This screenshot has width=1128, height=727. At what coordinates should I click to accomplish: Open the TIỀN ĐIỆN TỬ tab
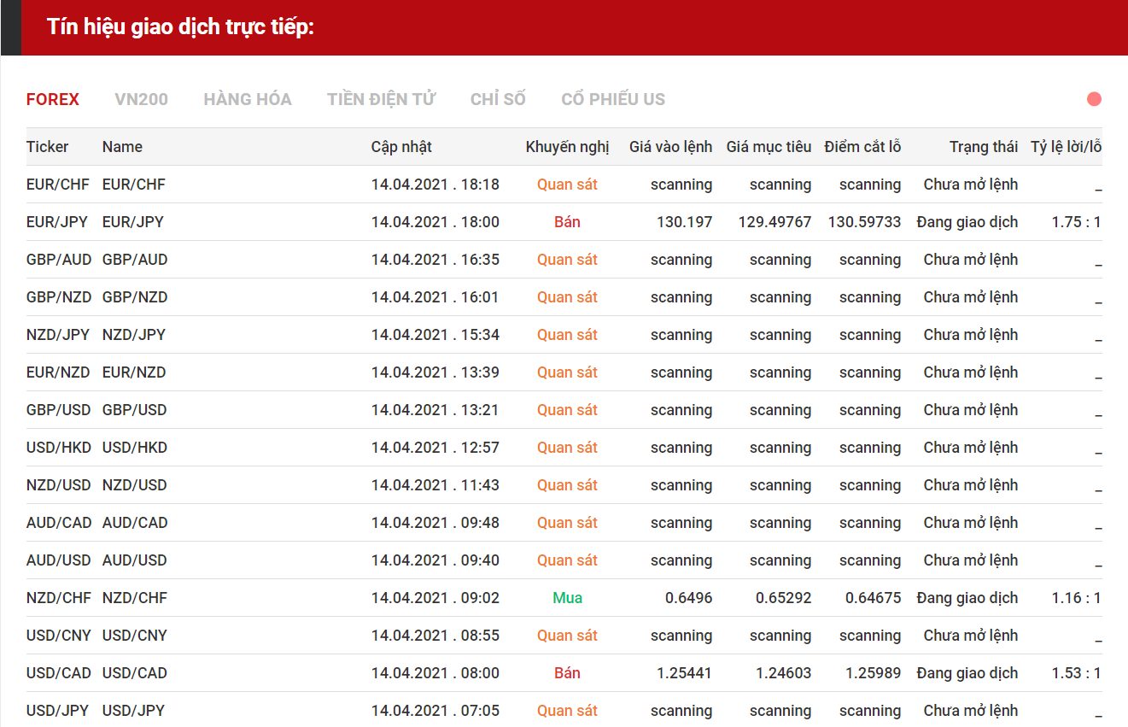click(381, 99)
